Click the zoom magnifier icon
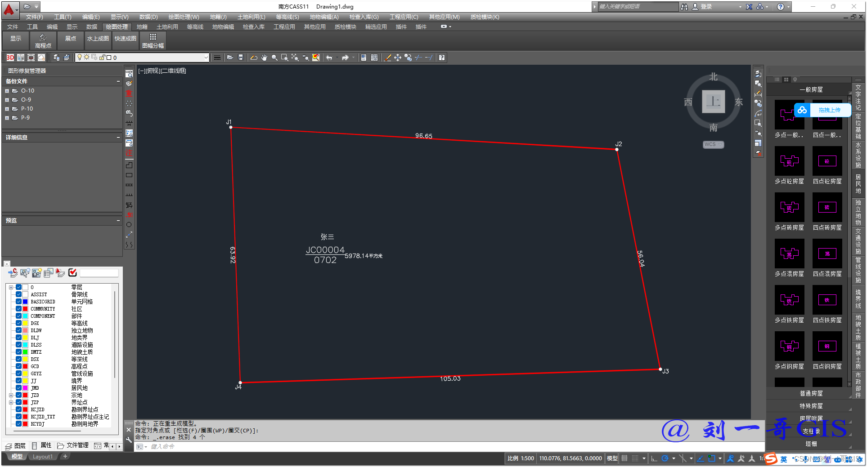The image size is (867, 467). (x=274, y=58)
